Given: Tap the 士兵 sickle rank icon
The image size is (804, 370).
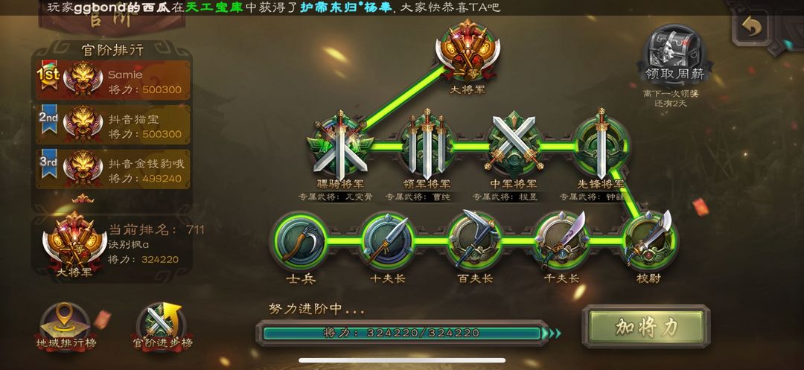Looking at the screenshot, I should tap(300, 241).
